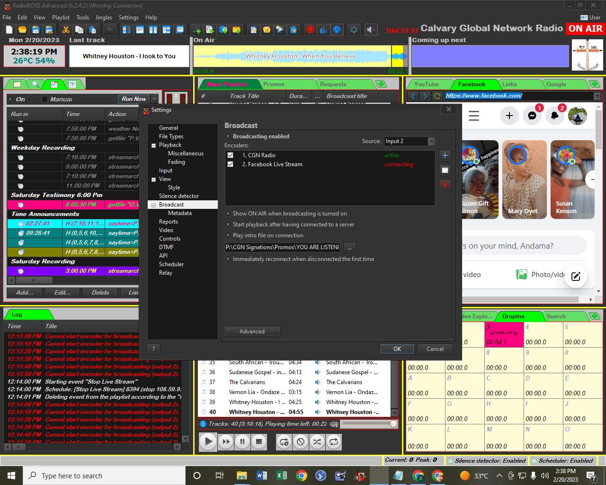This screenshot has height=485, width=606.
Task: Click the undo arrow in the toolbar
Action: [x=109, y=30]
